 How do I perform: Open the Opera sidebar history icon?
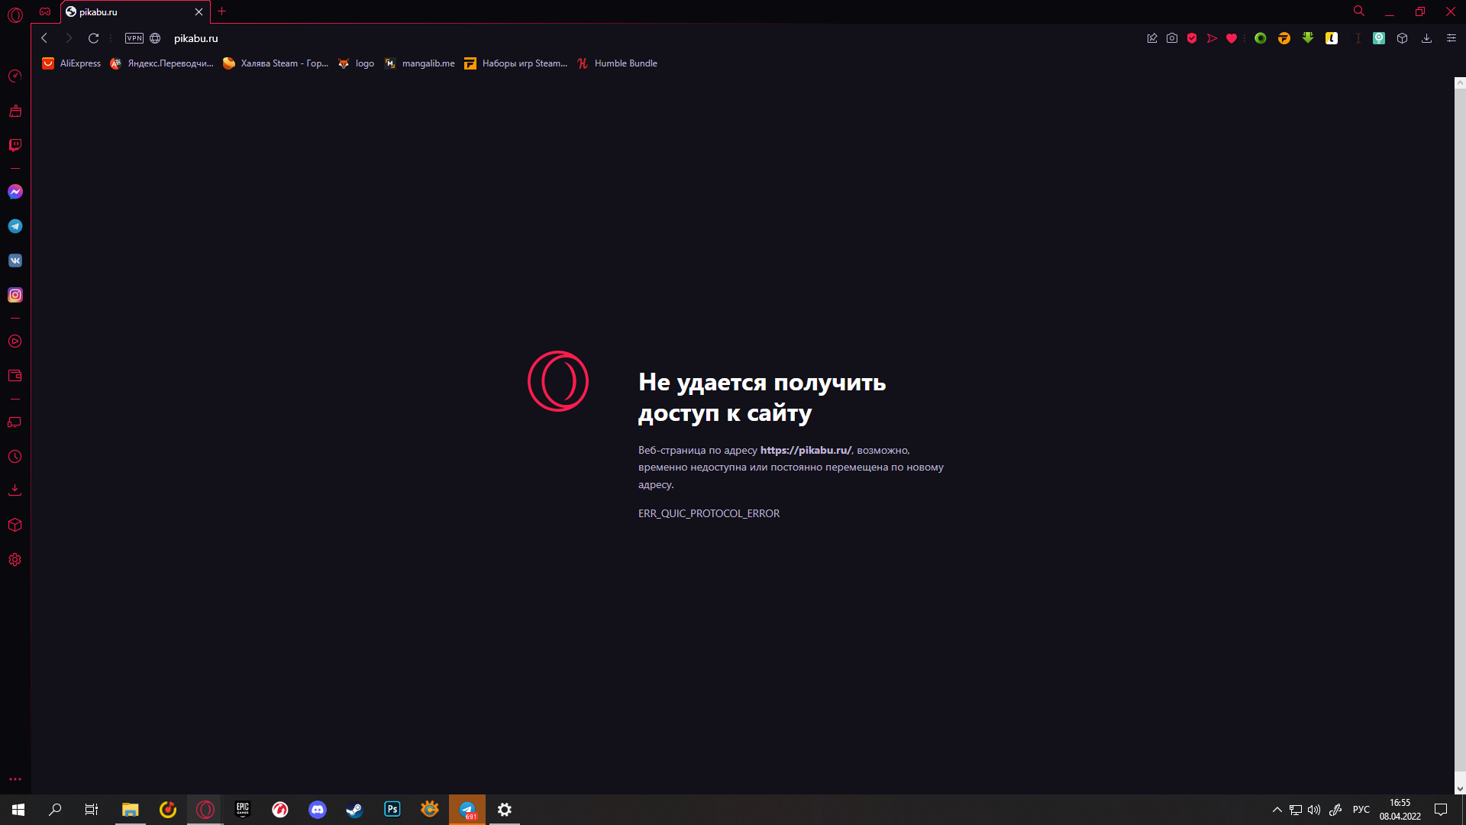(14, 456)
